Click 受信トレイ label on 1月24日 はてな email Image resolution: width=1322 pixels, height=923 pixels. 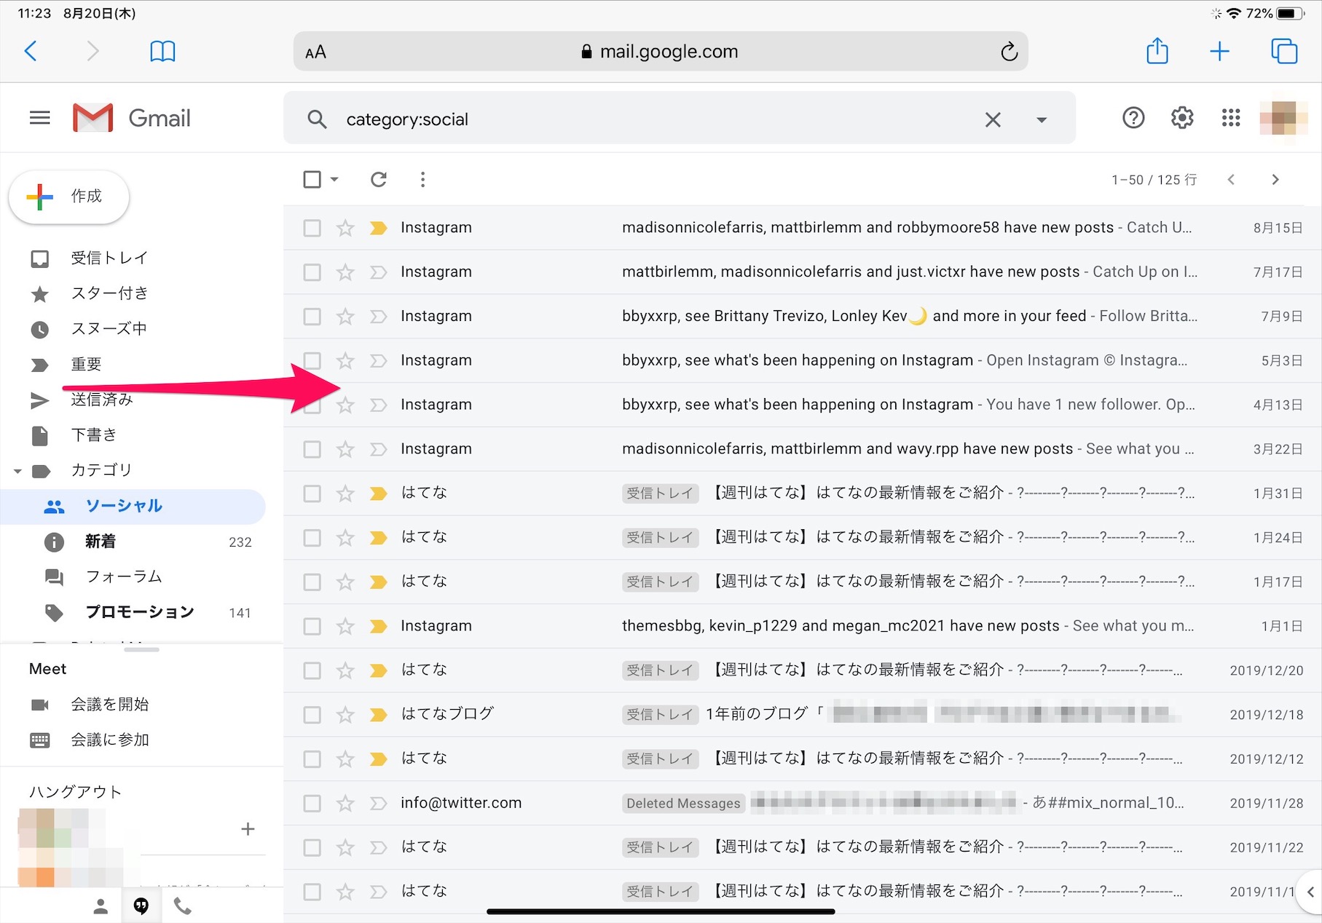coord(660,538)
